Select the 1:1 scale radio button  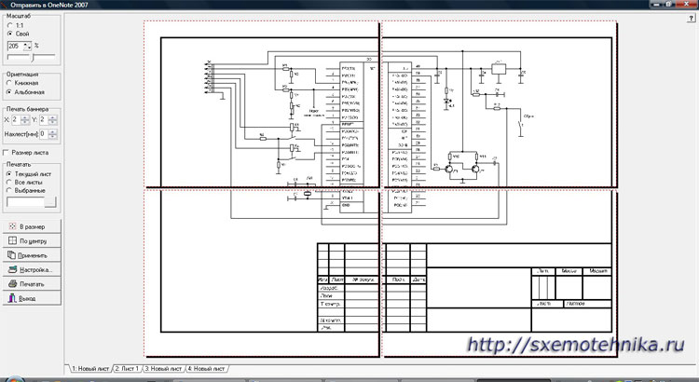coord(10,25)
